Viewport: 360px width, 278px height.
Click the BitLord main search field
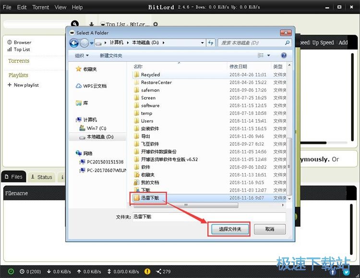click(x=38, y=24)
